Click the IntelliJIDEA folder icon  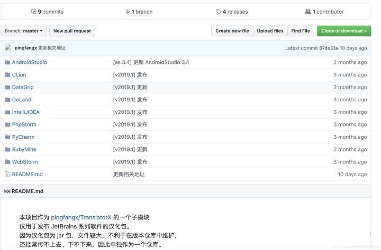click(7, 112)
